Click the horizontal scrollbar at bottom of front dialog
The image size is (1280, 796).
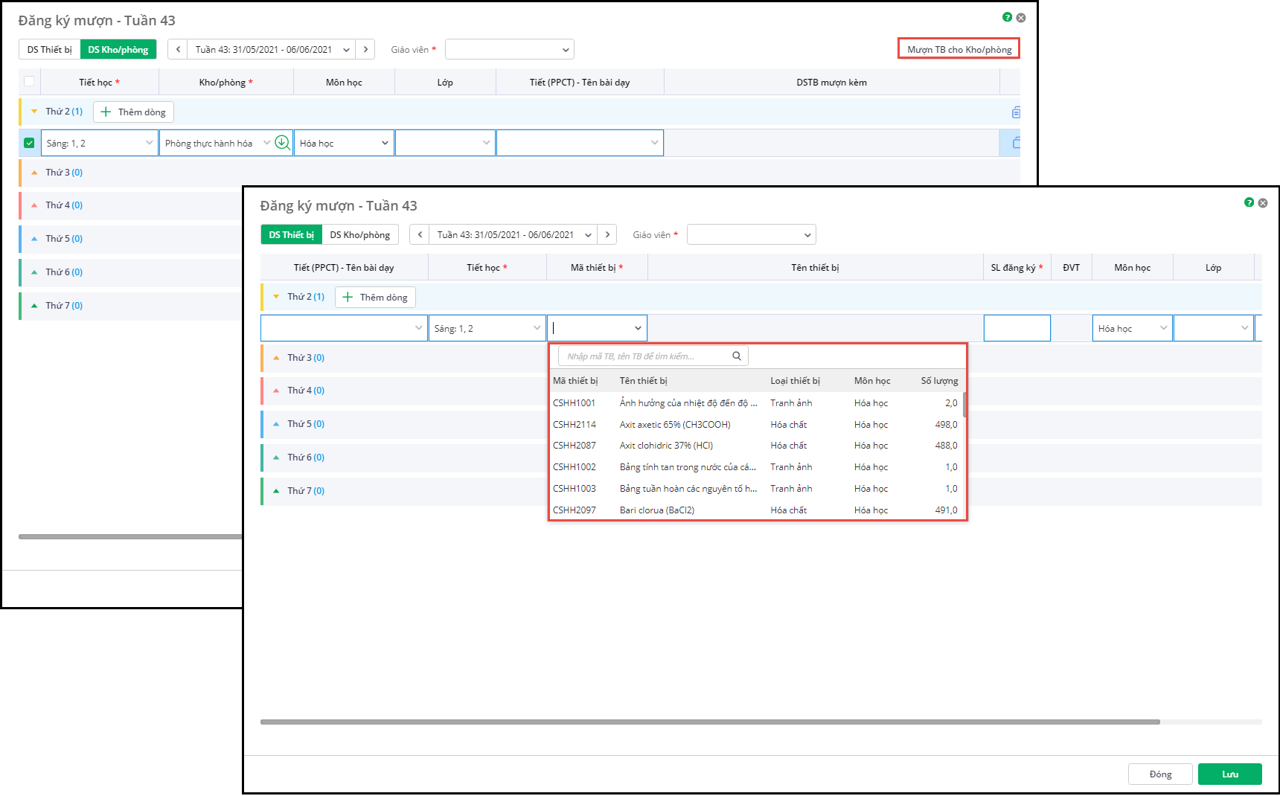pos(709,722)
